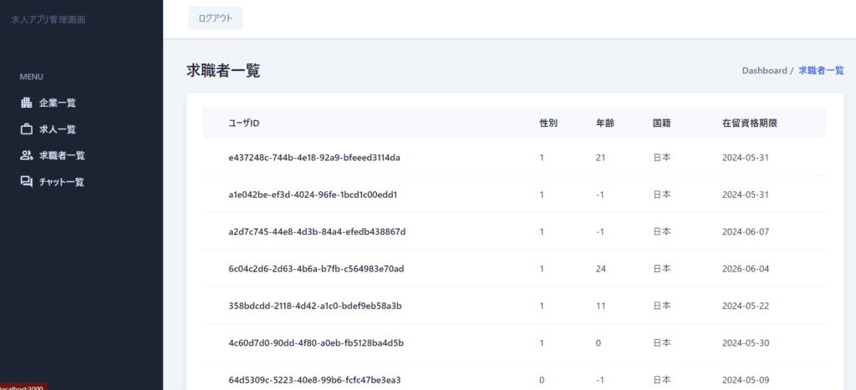The height and width of the screenshot is (390, 856).
Task: Click the 2026-06-04 expiry date cell
Action: click(745, 269)
